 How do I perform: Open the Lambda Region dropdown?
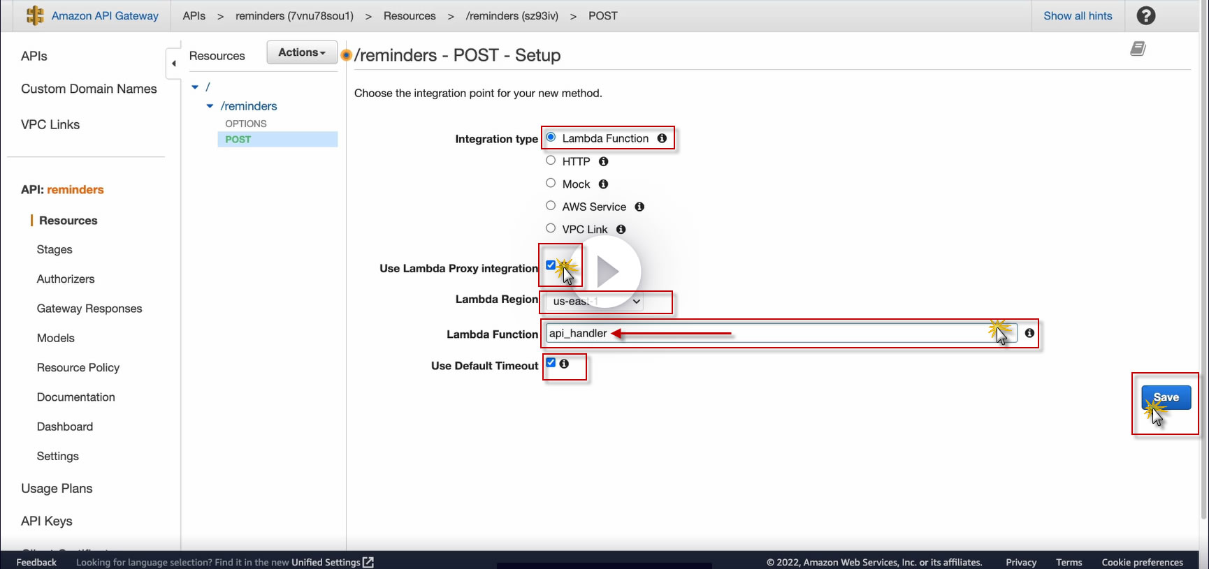(x=594, y=302)
